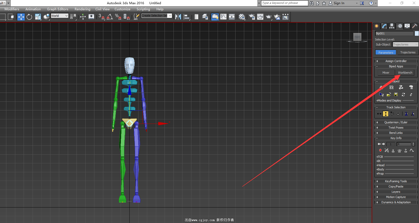Toggle Spinner Snap icon

[x=126, y=17]
